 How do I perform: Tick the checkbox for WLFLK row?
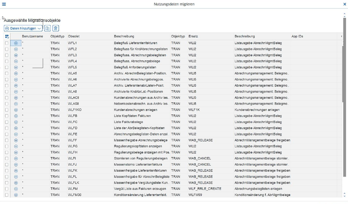pyautogui.click(x=7, y=183)
